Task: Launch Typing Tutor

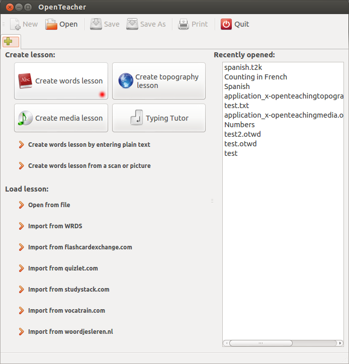Action: [x=159, y=118]
